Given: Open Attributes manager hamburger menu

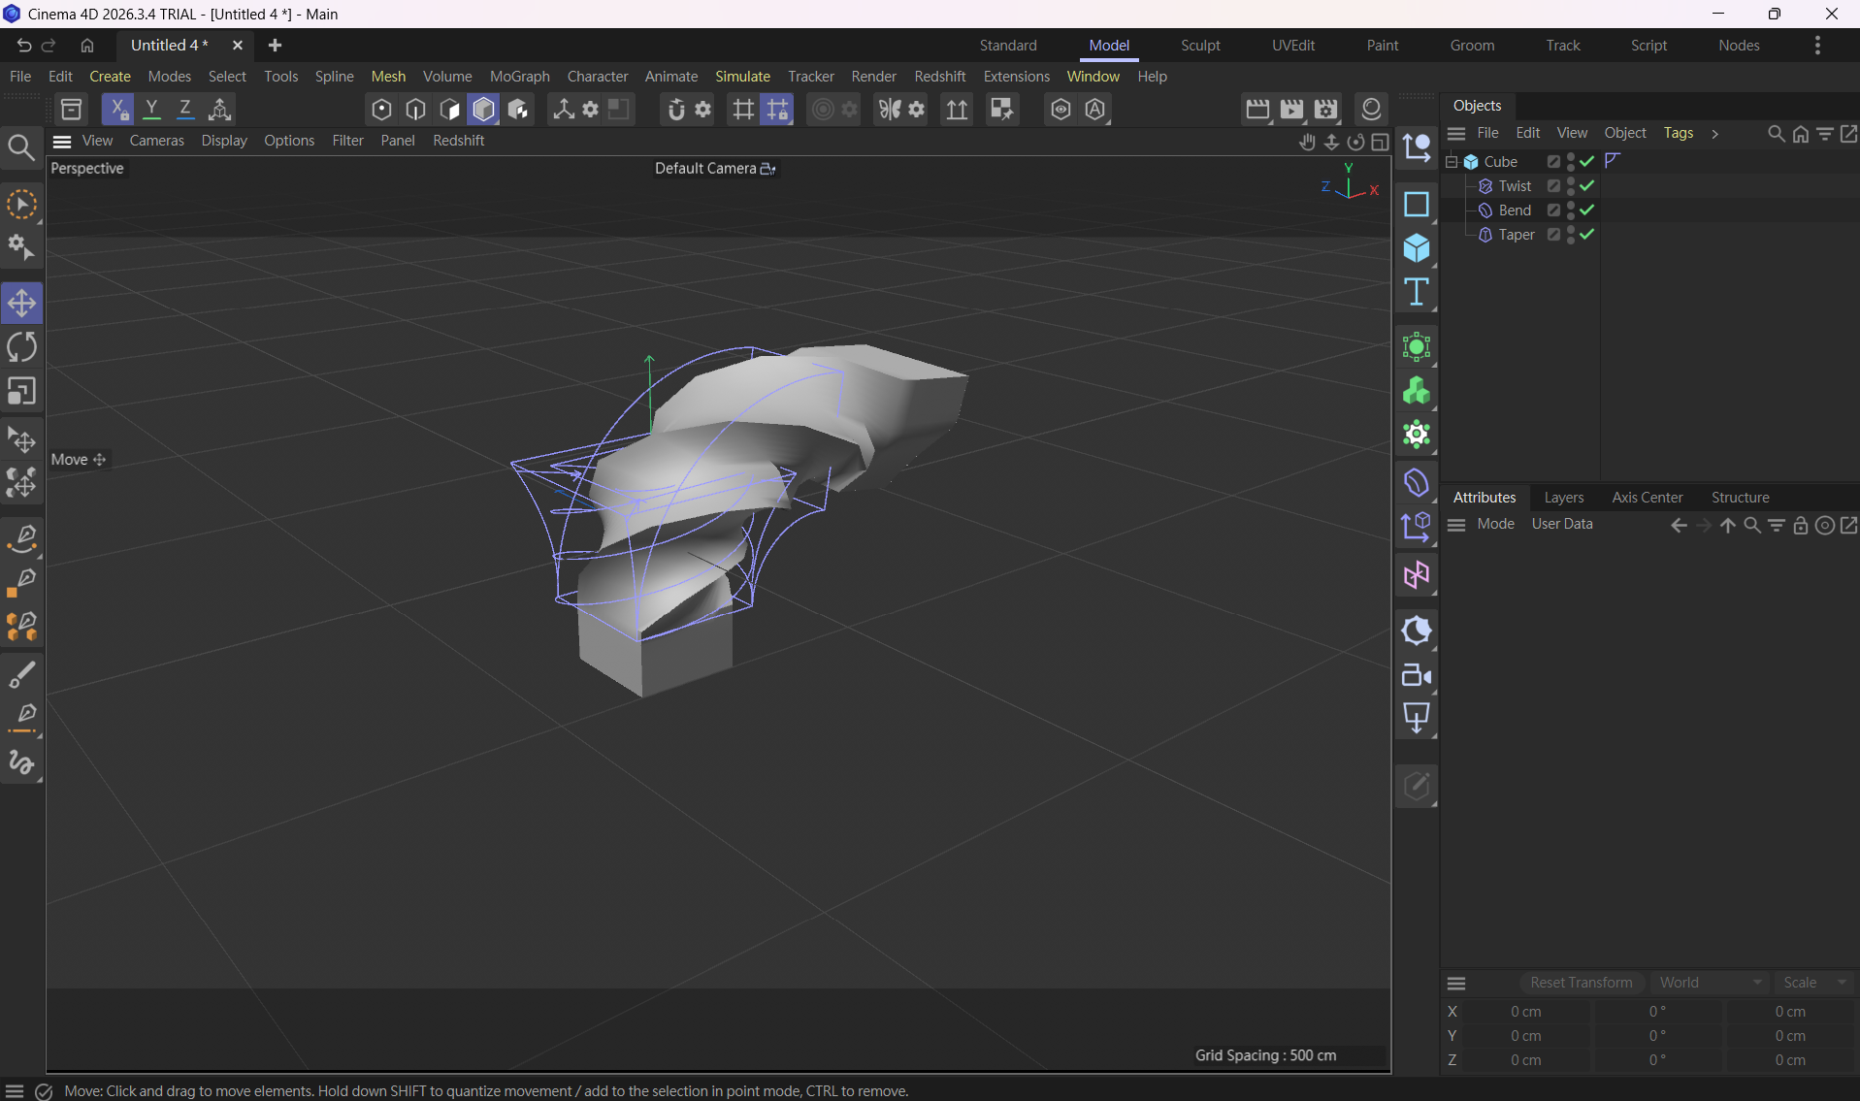Looking at the screenshot, I should coord(1456,525).
